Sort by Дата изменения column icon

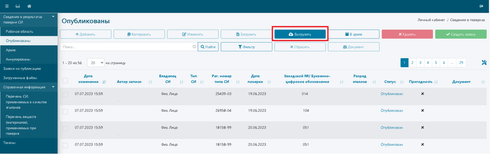point(105,82)
